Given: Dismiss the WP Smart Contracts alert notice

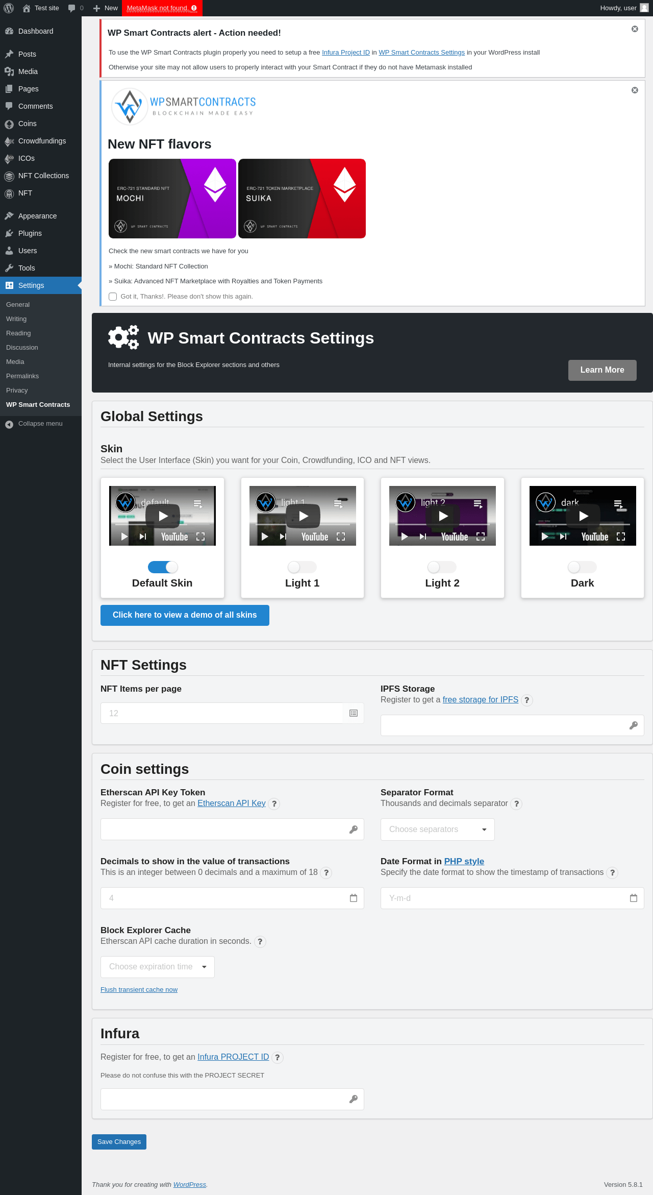Looking at the screenshot, I should click(635, 29).
